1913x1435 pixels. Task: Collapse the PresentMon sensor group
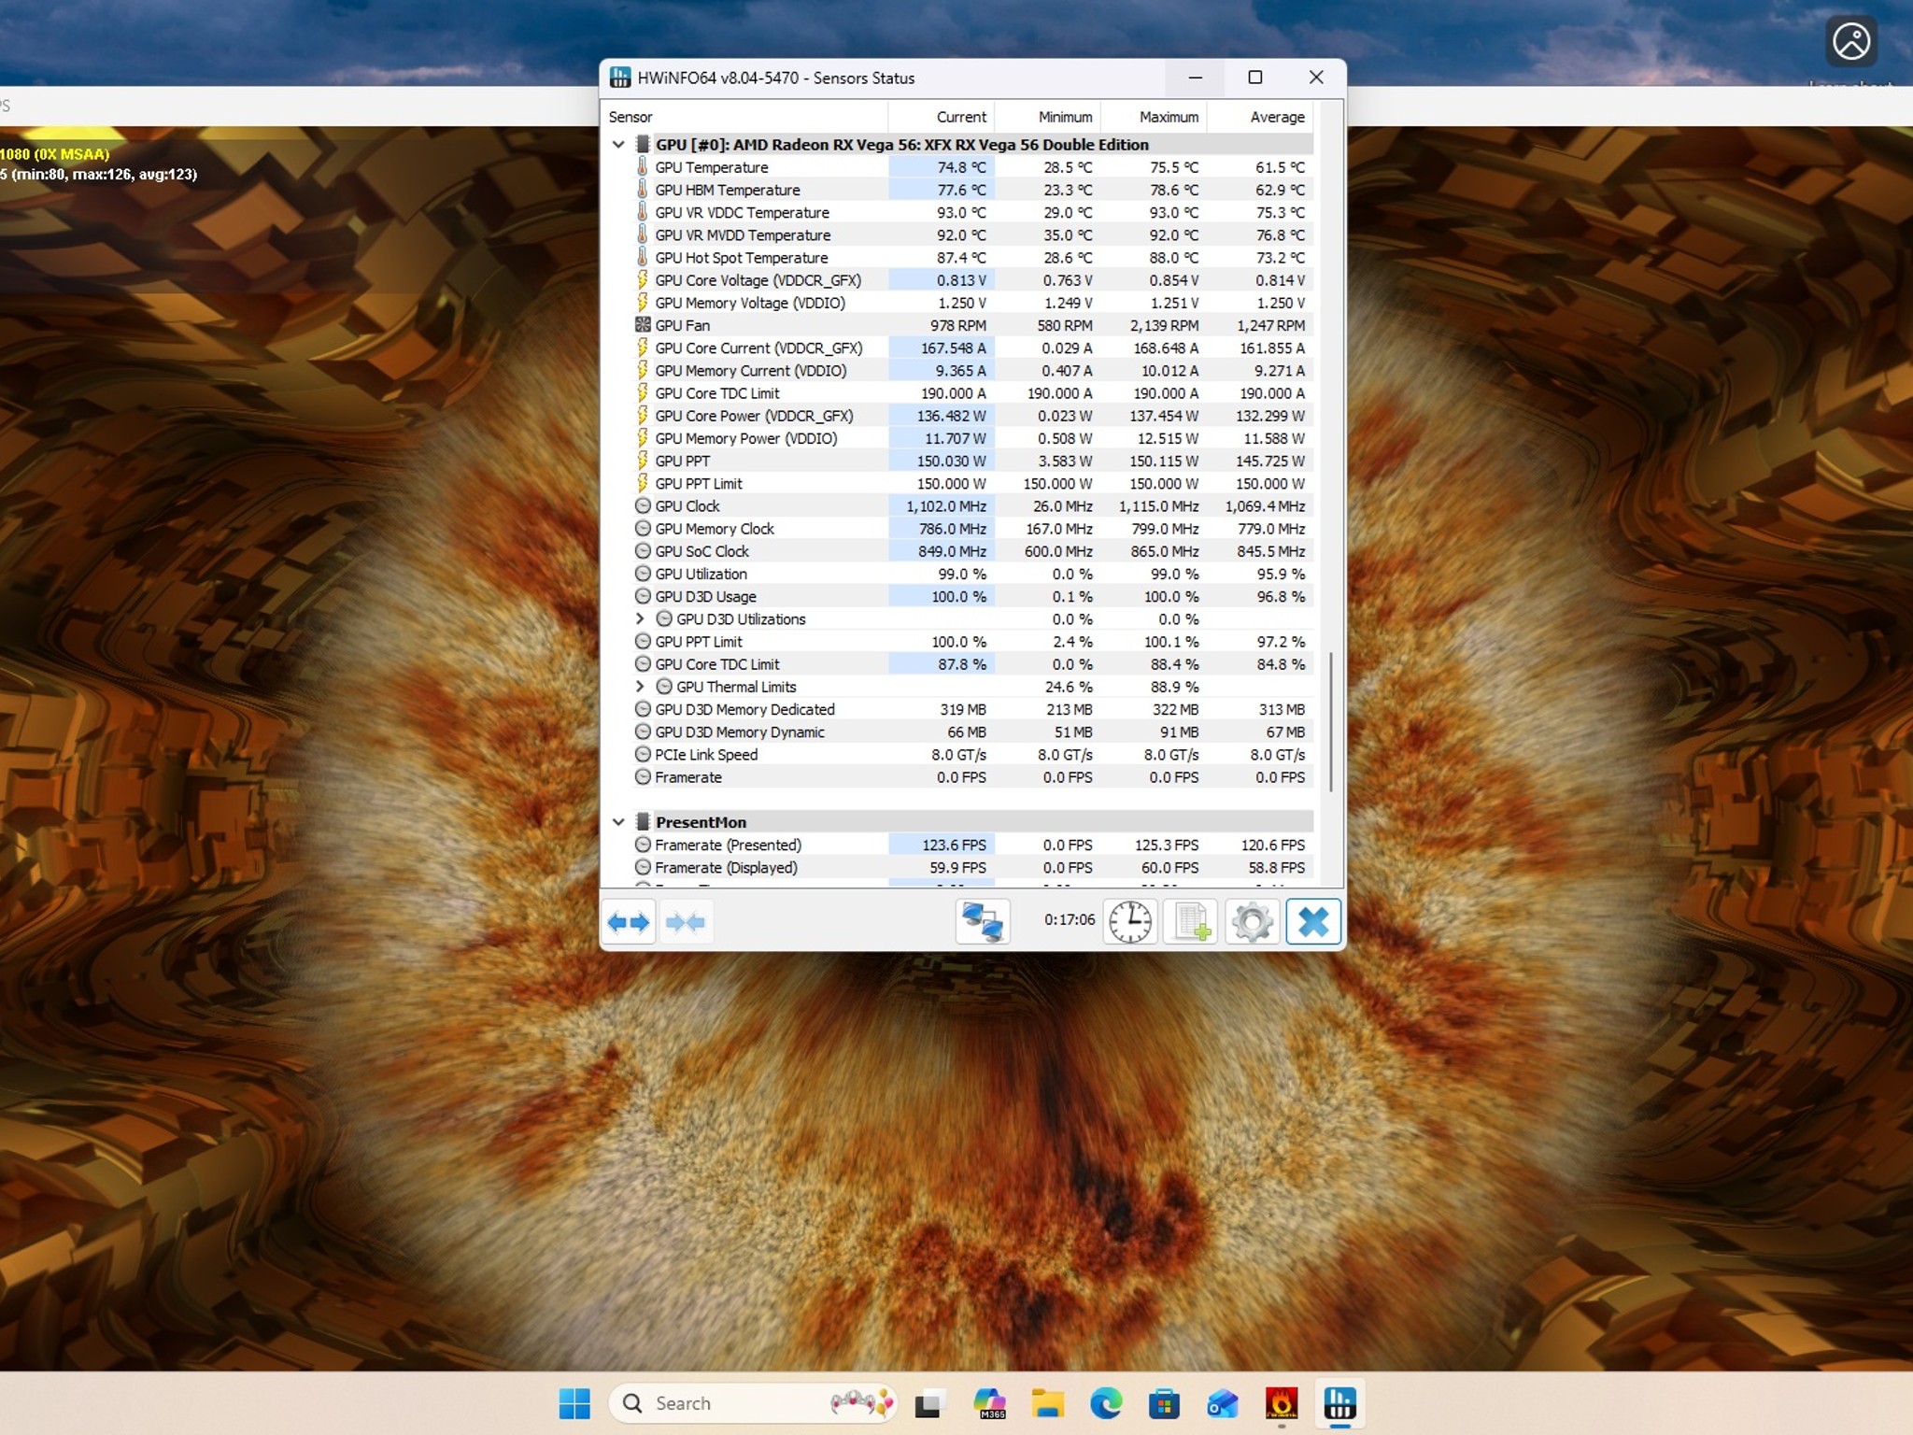coord(618,822)
